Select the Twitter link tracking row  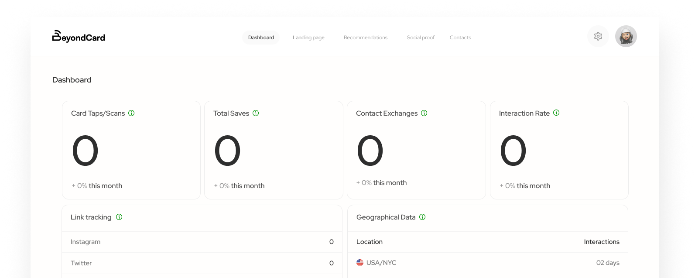tap(202, 263)
